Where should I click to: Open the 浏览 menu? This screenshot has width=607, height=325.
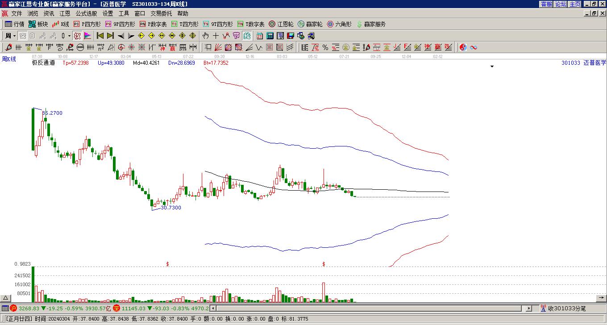[x=33, y=14]
